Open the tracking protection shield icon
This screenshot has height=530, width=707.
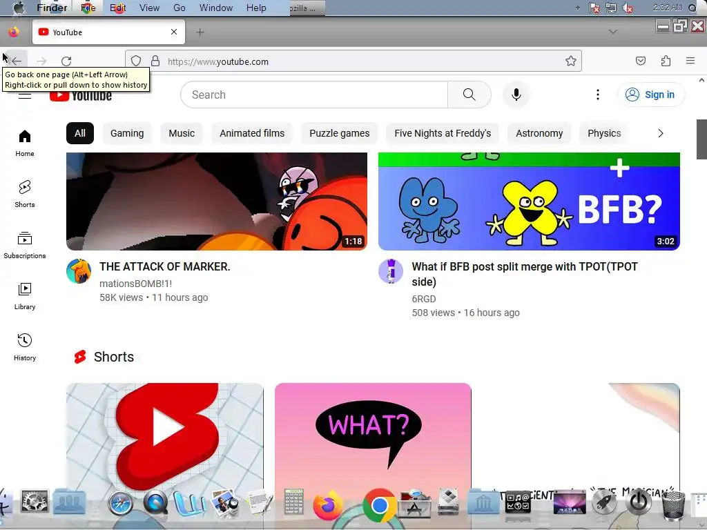(x=136, y=61)
